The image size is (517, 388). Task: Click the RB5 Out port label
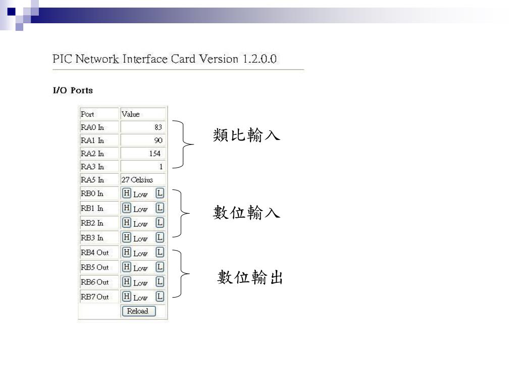click(x=94, y=267)
